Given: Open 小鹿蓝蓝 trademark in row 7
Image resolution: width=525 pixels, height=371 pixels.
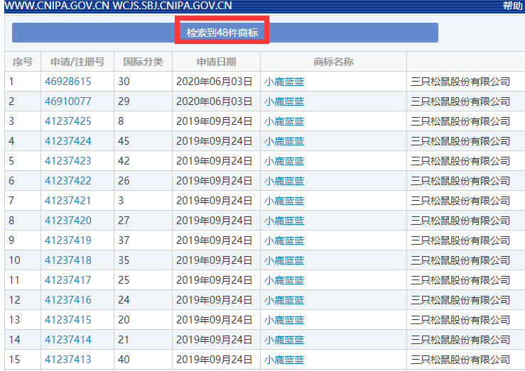Looking at the screenshot, I should [x=284, y=201].
